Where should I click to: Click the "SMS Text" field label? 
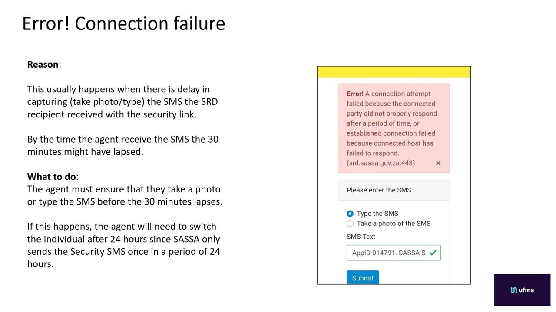tap(361, 237)
